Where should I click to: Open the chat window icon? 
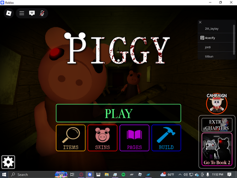[32, 13]
